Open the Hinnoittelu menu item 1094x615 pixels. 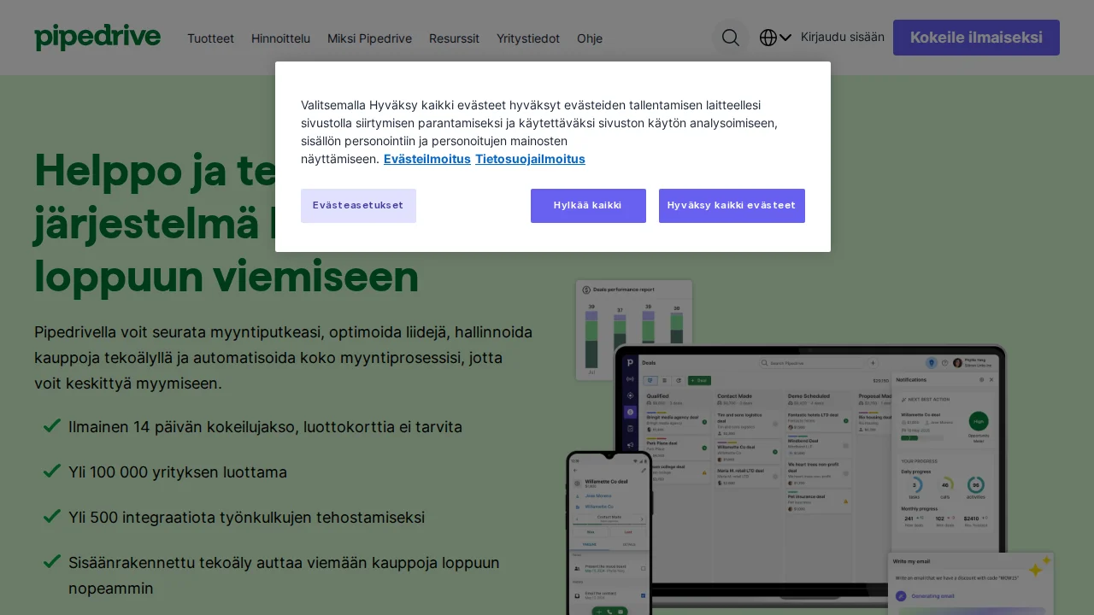280,38
